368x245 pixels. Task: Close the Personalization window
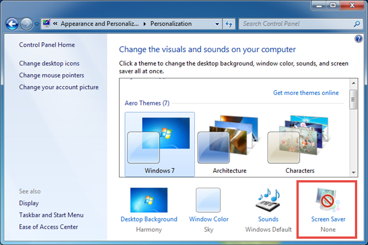(x=352, y=5)
